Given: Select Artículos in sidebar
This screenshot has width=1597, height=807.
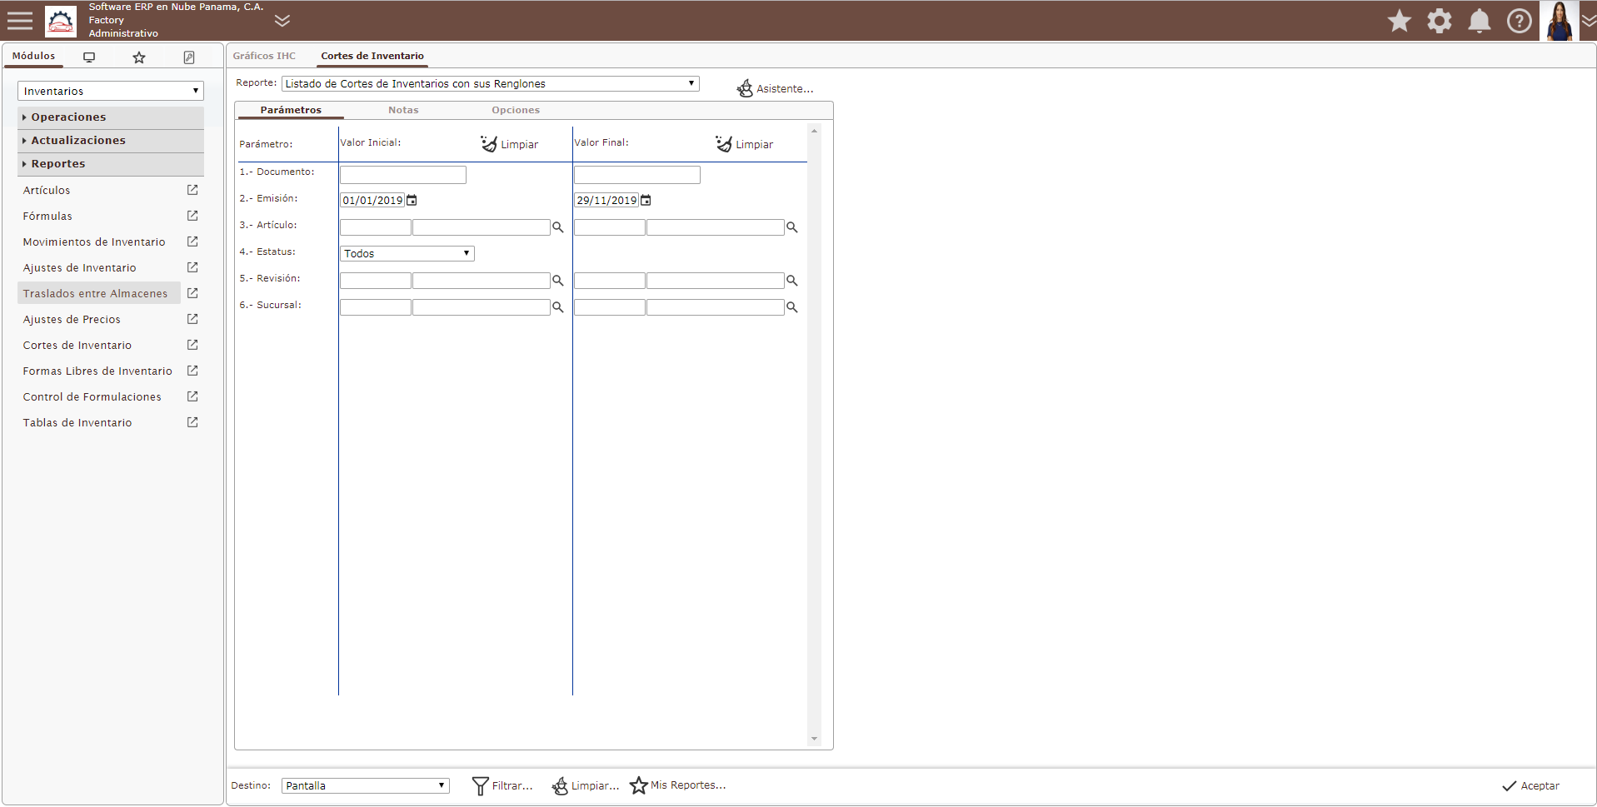Looking at the screenshot, I should (47, 191).
